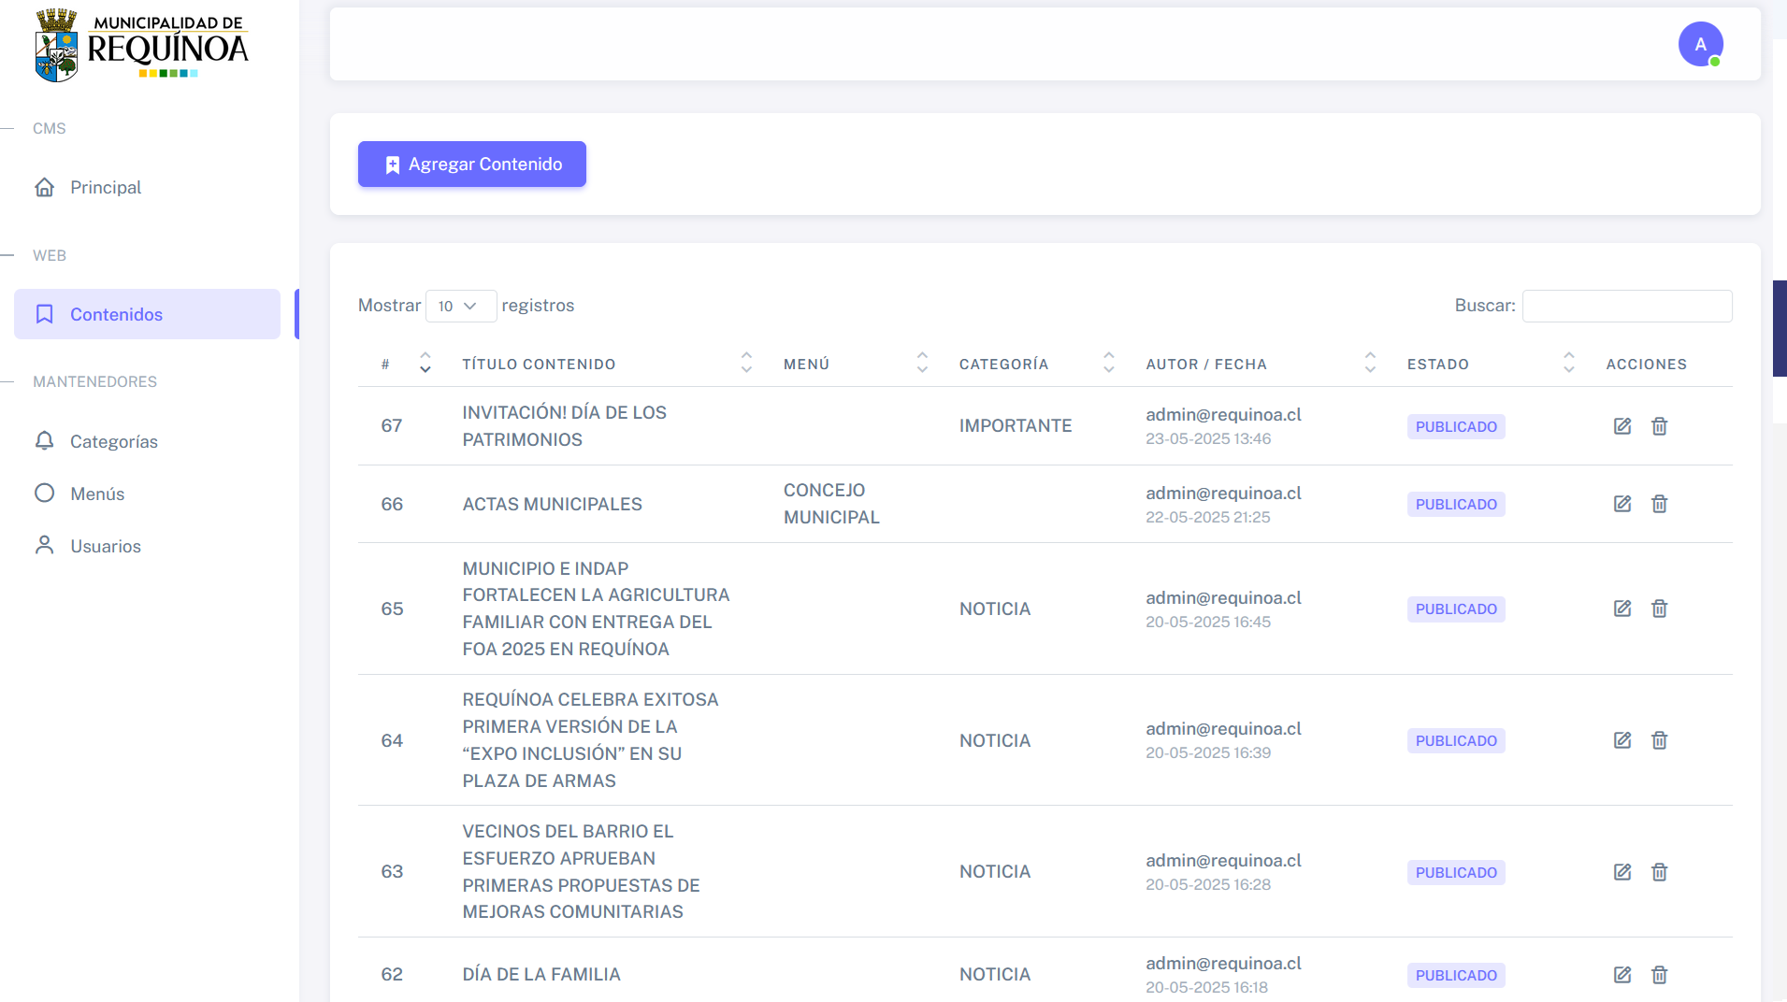Open the Menús sidebar item
The width and height of the screenshot is (1787, 1002).
click(x=97, y=494)
